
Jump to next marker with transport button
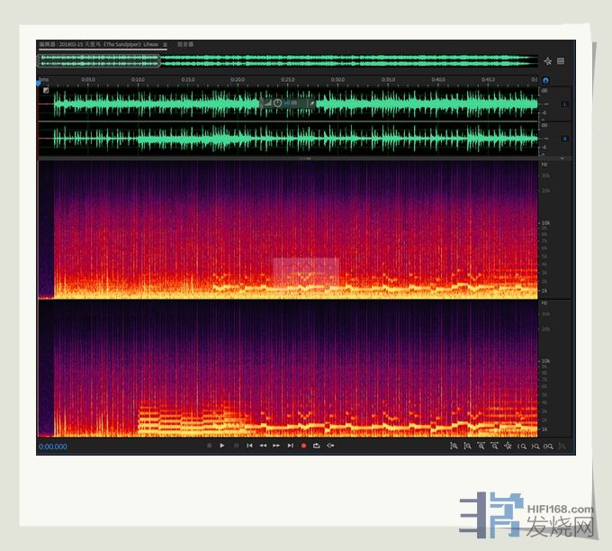(290, 446)
